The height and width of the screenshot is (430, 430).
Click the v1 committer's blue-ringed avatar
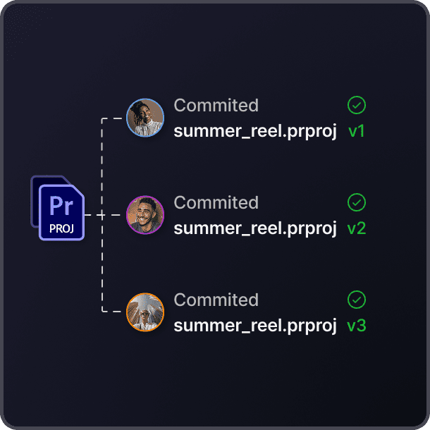pos(145,117)
